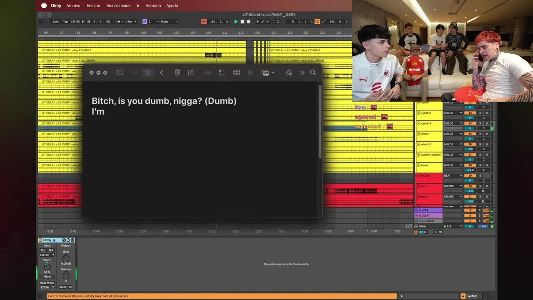
Task: Click the Capture MIDI icon
Action: coord(273,22)
